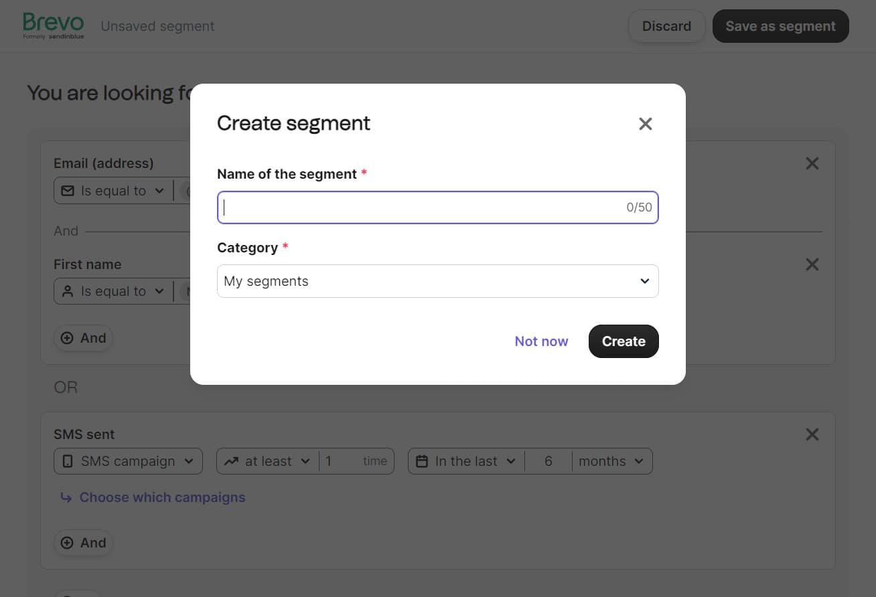Click the Brevo logo
Viewport: 876px width, 597px height.
[x=53, y=25]
